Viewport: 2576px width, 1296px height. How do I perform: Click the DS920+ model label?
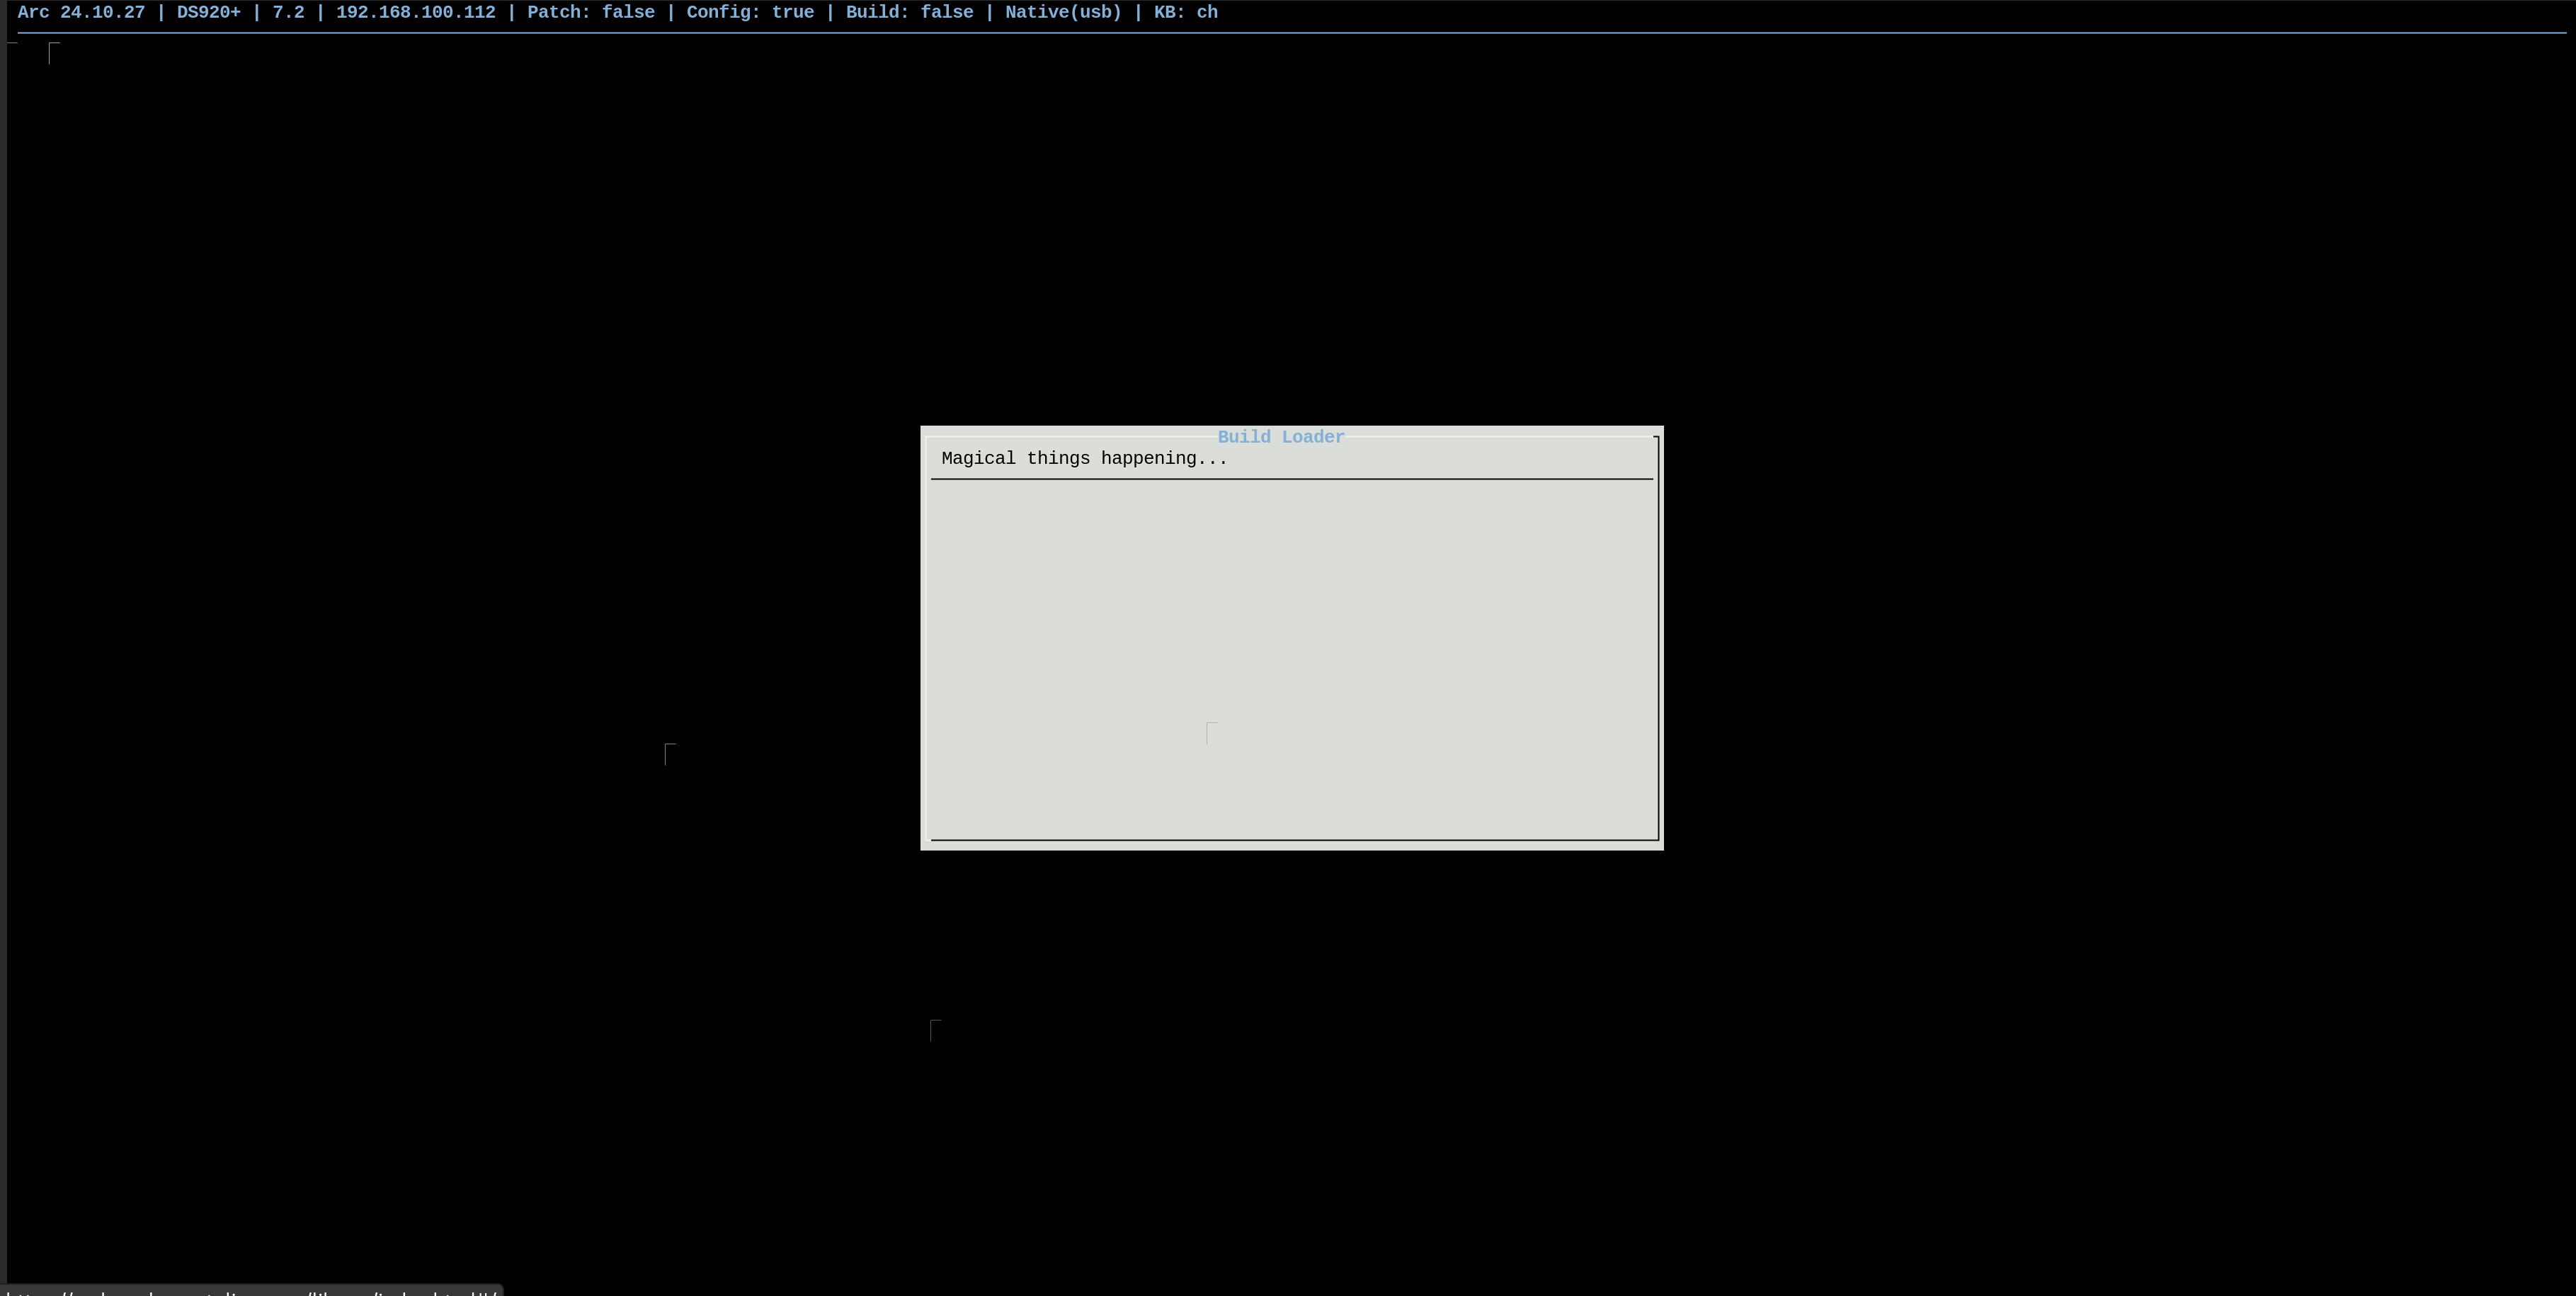208,13
